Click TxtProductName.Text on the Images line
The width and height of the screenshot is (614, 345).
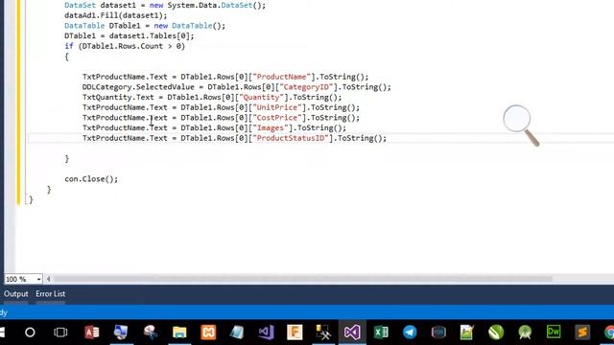[x=125, y=127]
